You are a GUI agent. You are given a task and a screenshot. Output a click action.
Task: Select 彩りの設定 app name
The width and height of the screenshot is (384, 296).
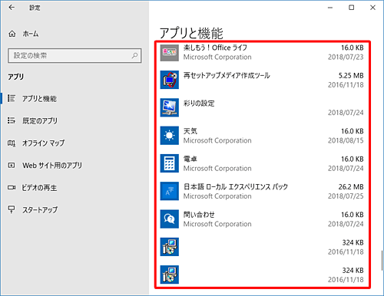(199, 104)
